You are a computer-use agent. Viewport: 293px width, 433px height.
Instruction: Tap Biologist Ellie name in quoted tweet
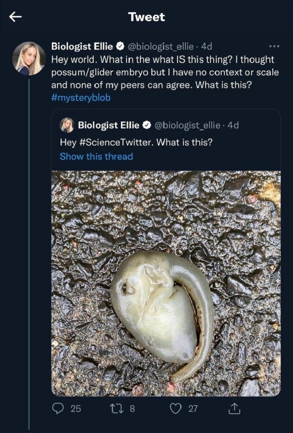coord(109,125)
